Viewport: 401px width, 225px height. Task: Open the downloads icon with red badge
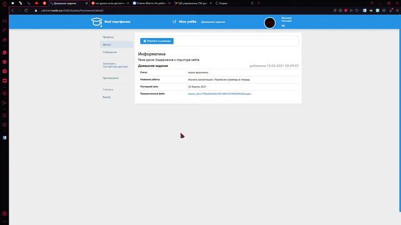(391, 11)
